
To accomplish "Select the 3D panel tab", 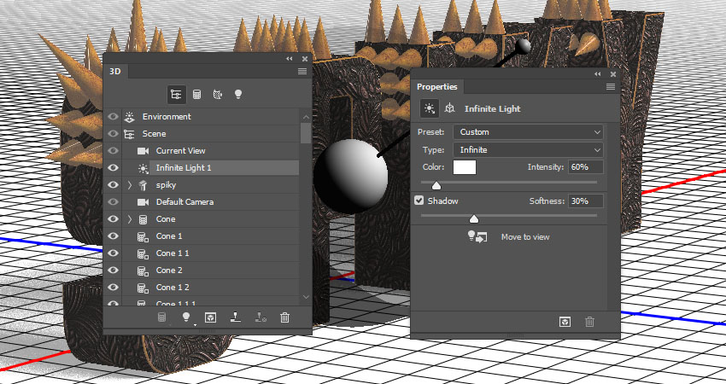I will (x=114, y=71).
